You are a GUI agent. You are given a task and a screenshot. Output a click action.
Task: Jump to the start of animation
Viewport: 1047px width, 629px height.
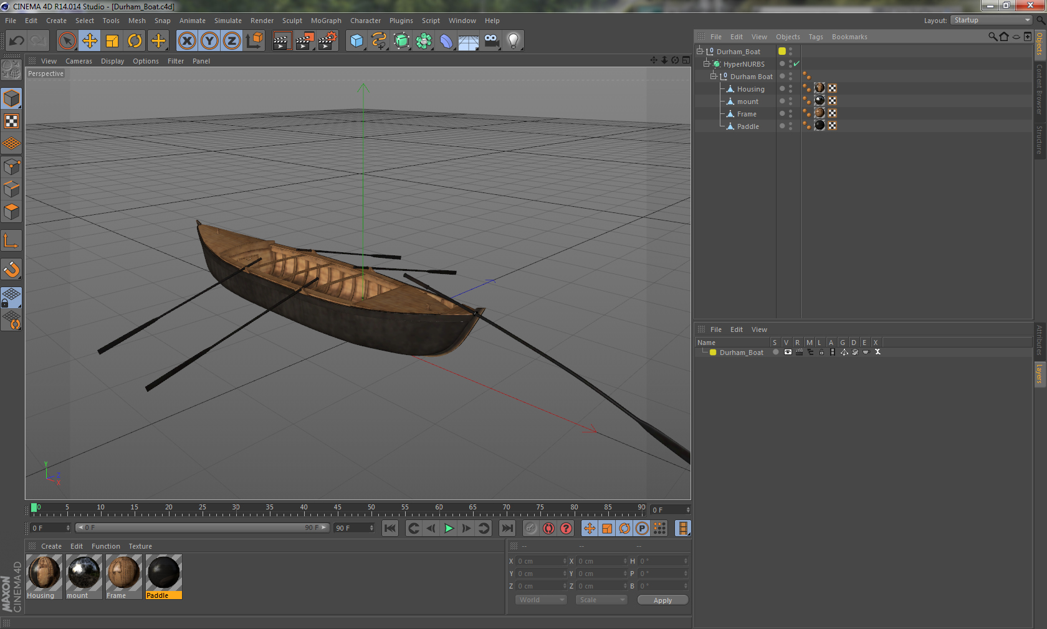(390, 528)
